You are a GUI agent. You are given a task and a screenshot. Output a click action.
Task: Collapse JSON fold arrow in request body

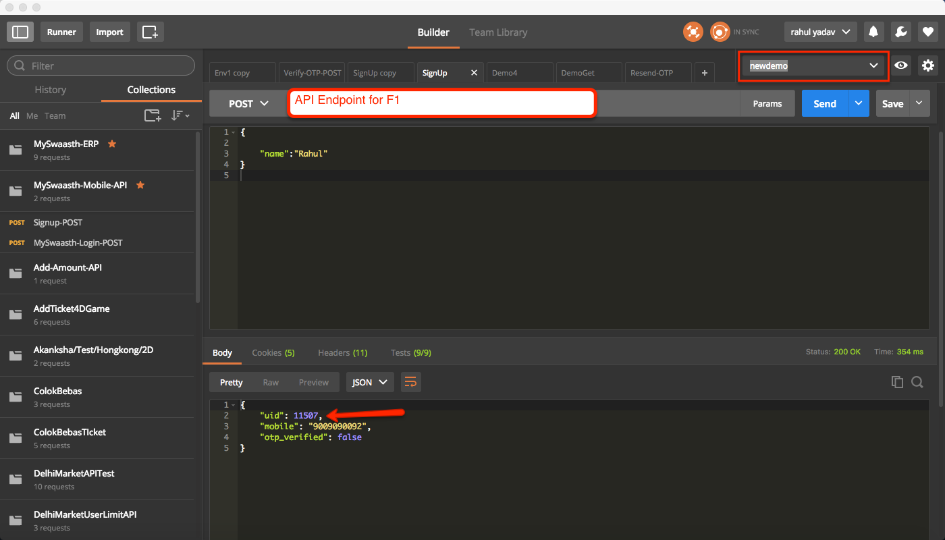click(x=234, y=132)
